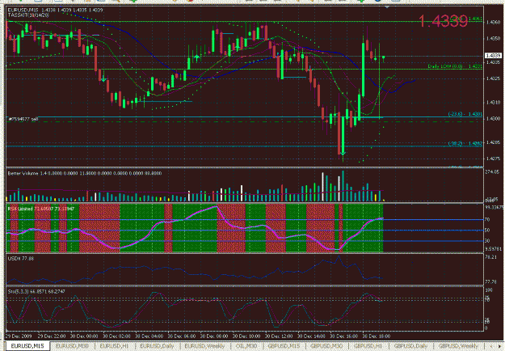Image resolution: width=505 pixels, height=351 pixels.
Task: Switch to the EURUSD,M30 chart tab
Action: [72, 346]
